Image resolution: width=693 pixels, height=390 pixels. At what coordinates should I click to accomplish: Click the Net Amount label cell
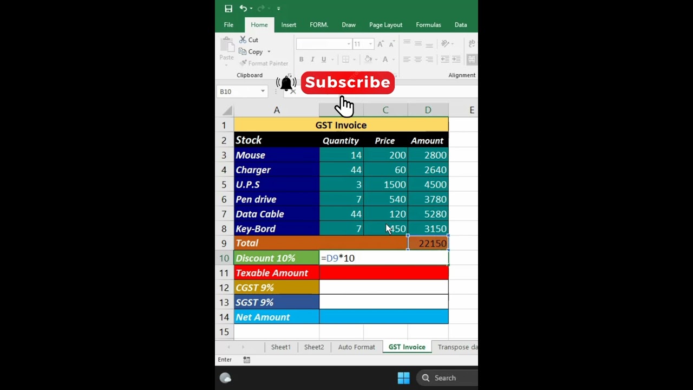[x=277, y=317]
